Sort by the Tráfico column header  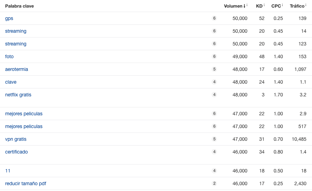click(x=297, y=6)
